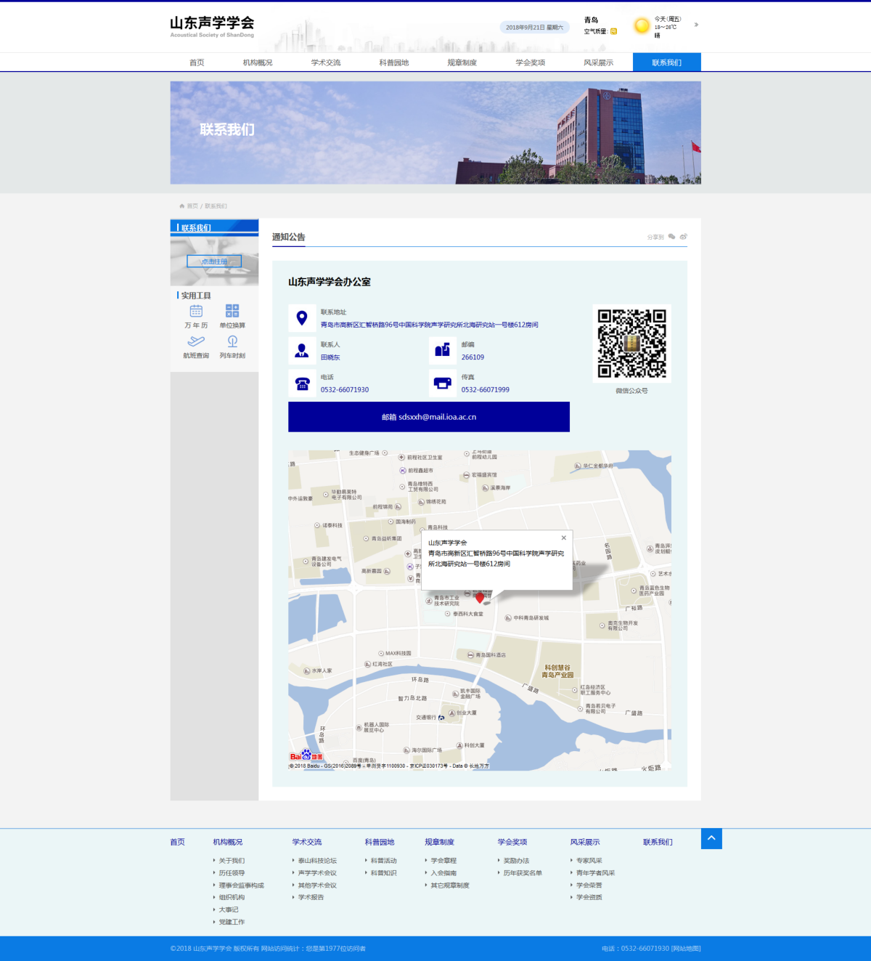Viewport: 871px width, 961px height.
Task: Click the WeChat QR code image
Action: pos(631,344)
